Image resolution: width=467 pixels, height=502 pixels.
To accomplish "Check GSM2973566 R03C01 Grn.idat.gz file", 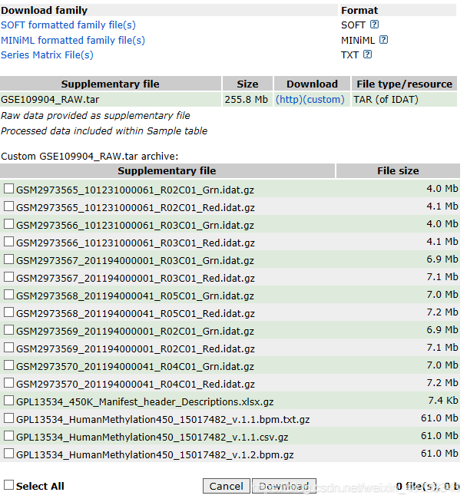I will click(x=8, y=224).
